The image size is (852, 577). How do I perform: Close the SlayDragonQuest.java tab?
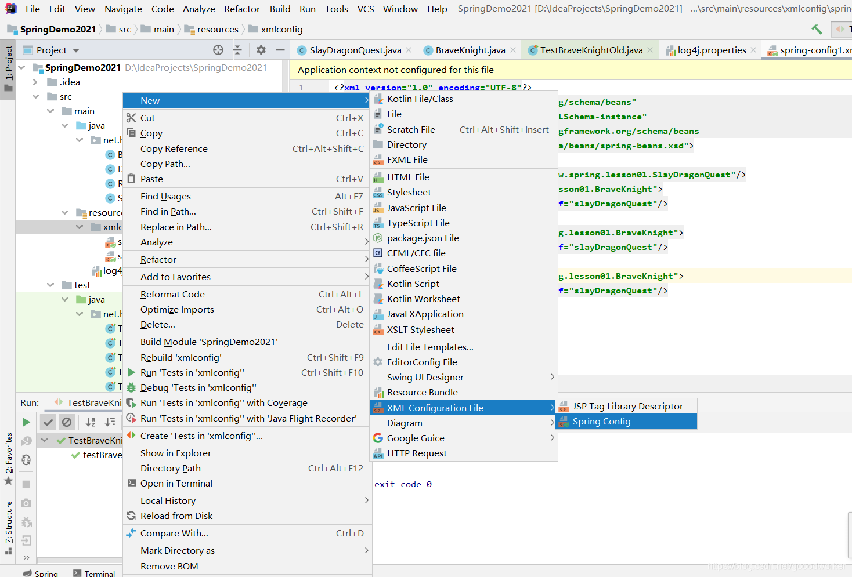[409, 50]
